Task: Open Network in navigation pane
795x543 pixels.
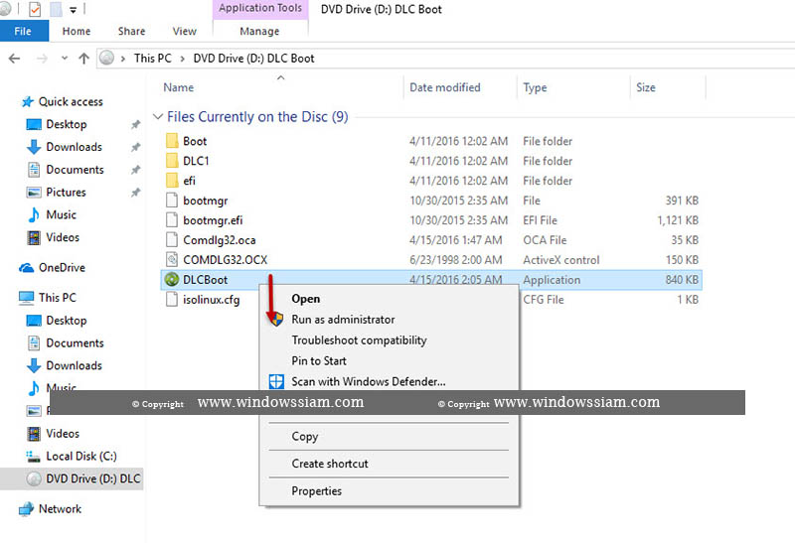Action: (x=60, y=508)
